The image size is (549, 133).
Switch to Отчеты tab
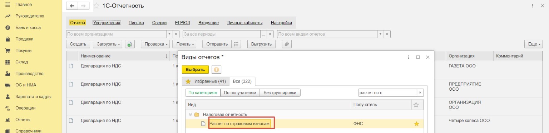coord(78,23)
